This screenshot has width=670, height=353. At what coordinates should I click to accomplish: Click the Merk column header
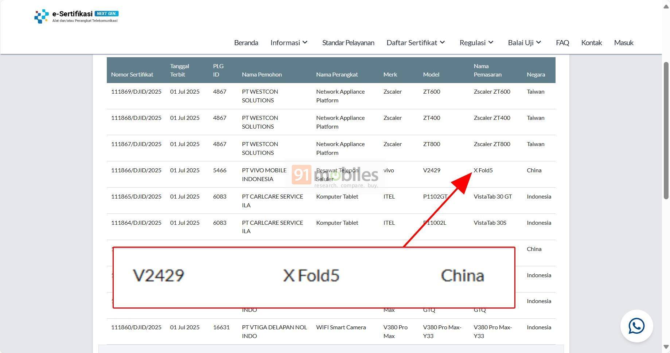click(x=390, y=74)
